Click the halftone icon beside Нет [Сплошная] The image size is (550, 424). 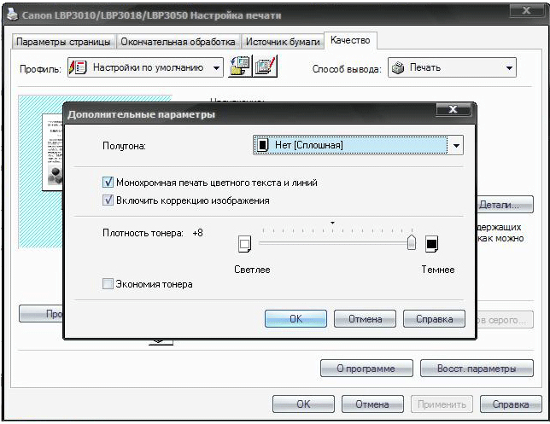pyautogui.click(x=263, y=146)
